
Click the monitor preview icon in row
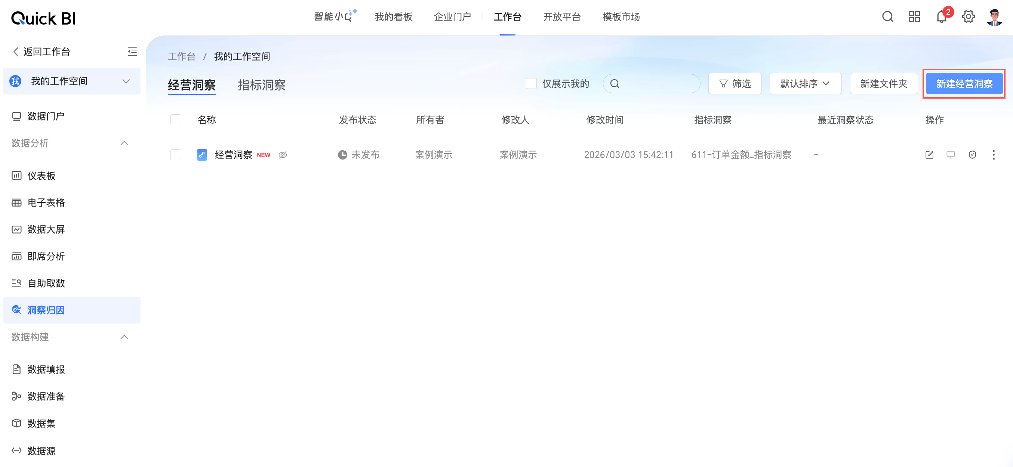[x=951, y=155]
